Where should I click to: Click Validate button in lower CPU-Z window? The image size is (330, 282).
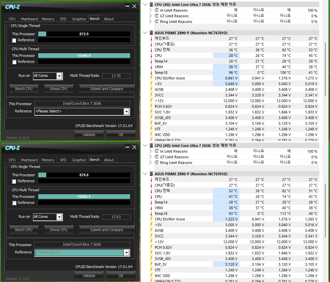(x=89, y=276)
